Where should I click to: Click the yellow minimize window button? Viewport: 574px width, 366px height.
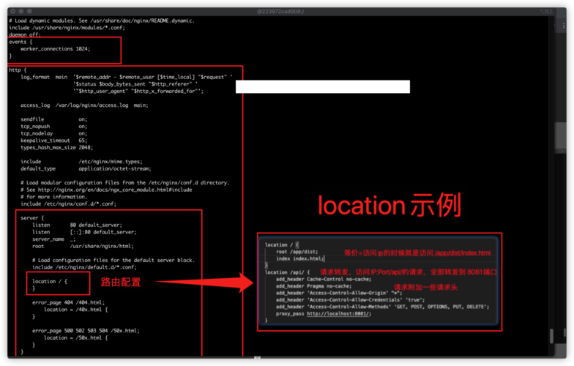pyautogui.click(x=21, y=12)
